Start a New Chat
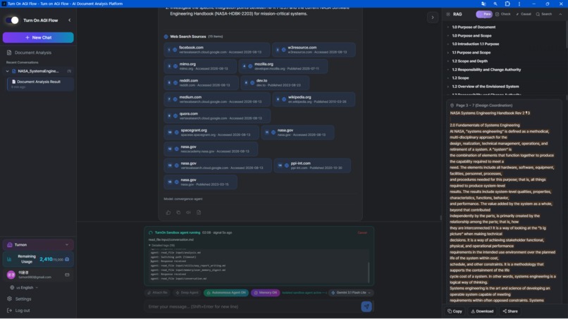Screen dimensions: 568x319 click(x=38, y=37)
